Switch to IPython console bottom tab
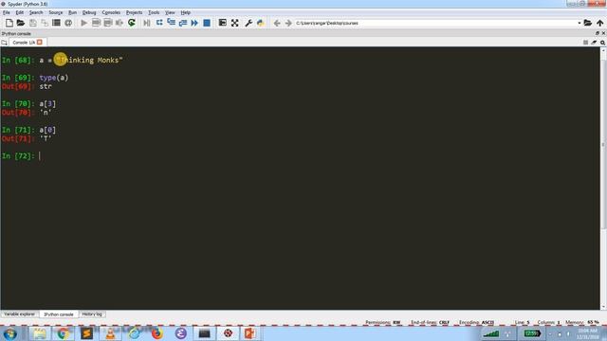This screenshot has width=607, height=341. point(59,314)
